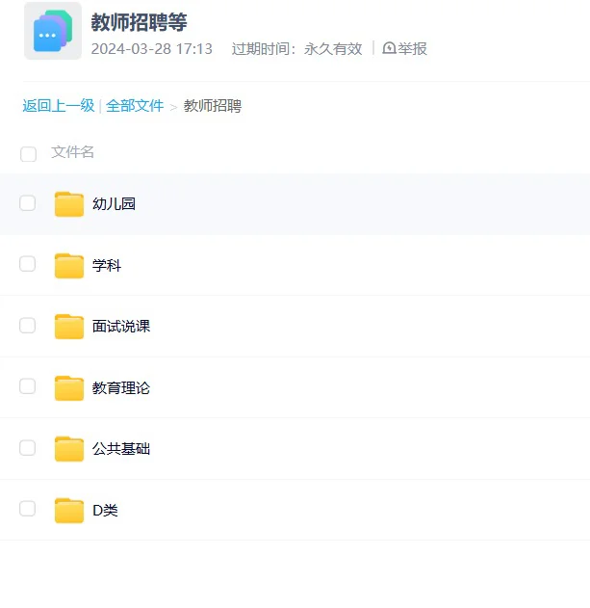This screenshot has height=608, width=590.
Task: Check the 教育理论 row checkbox
Action: tap(28, 386)
